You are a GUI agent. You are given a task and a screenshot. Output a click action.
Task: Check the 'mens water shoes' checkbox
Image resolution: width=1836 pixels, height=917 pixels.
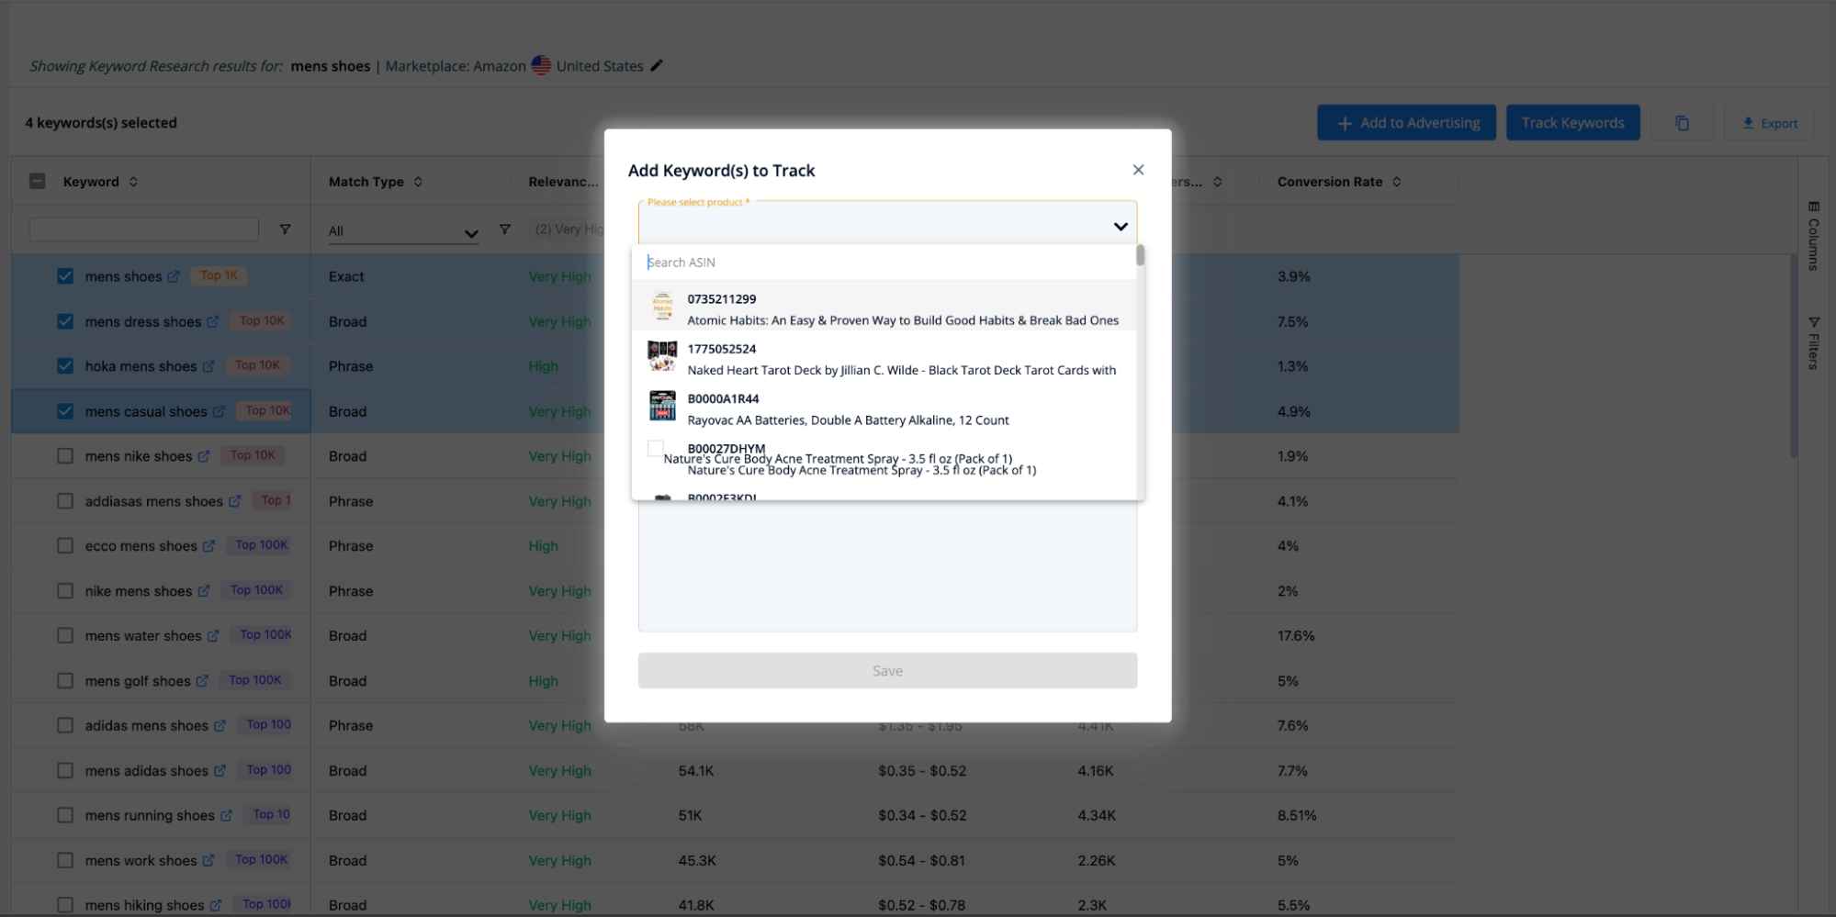pyautogui.click(x=65, y=636)
